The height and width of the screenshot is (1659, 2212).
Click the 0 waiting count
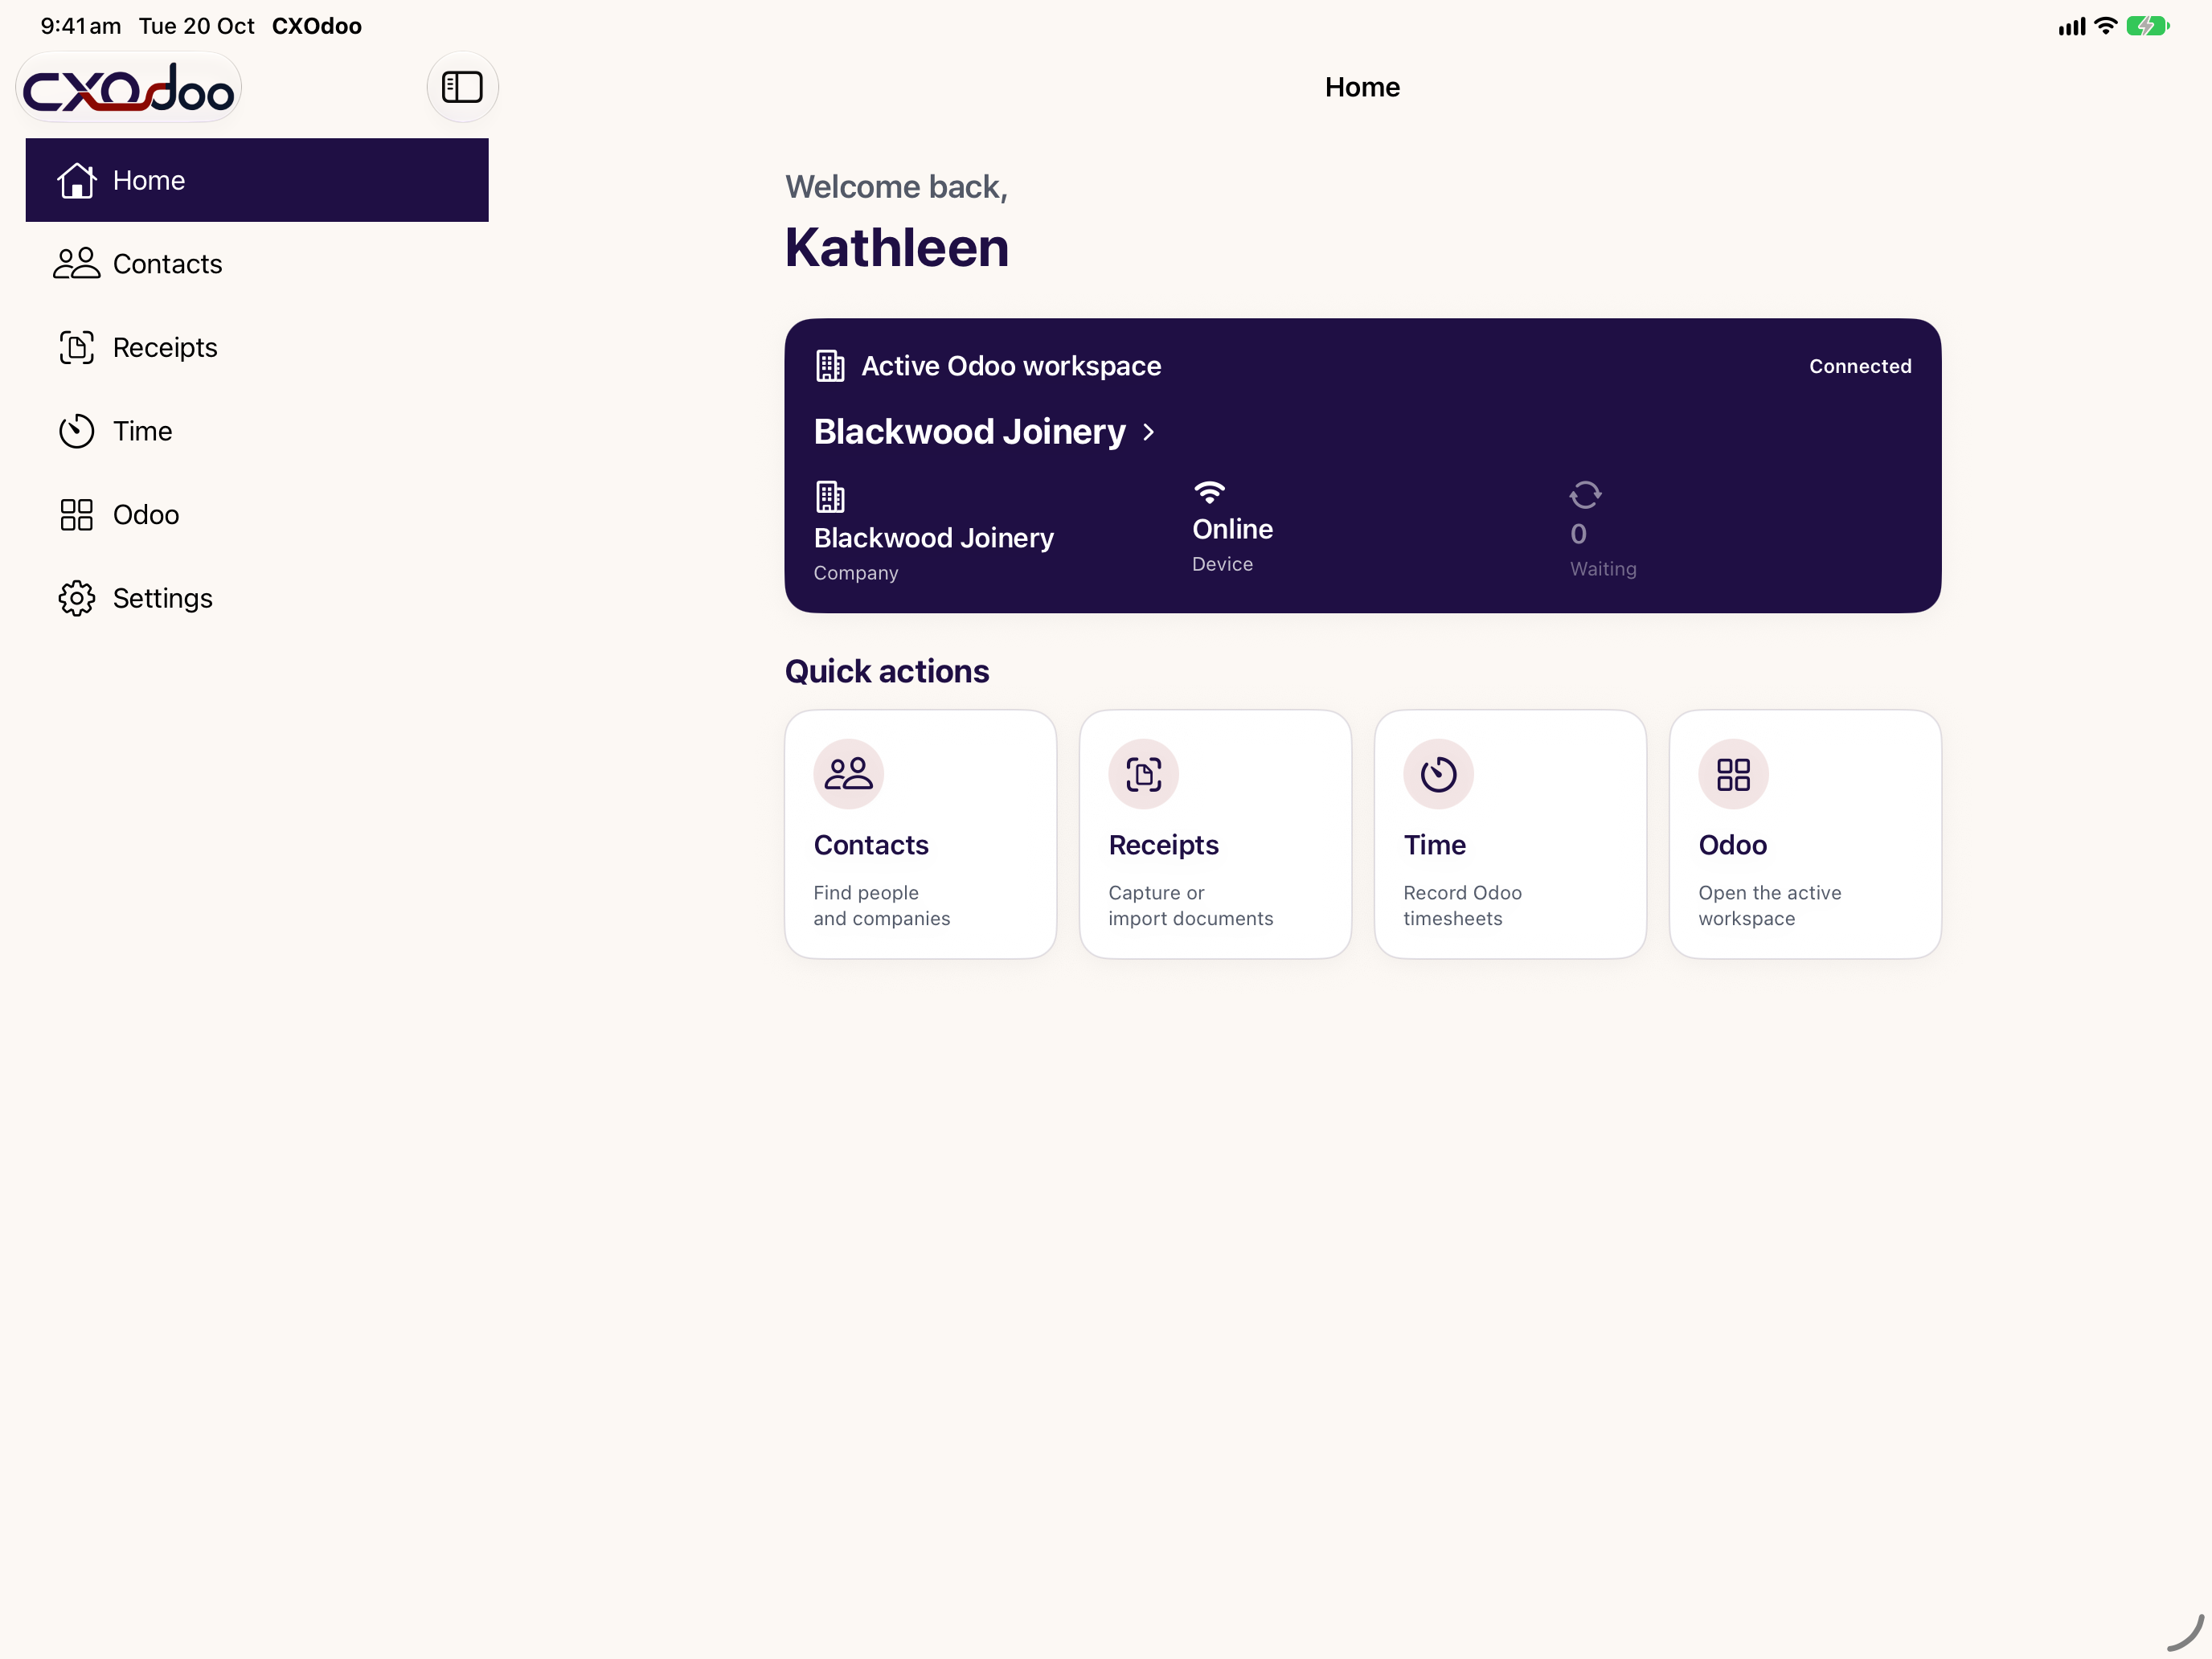(x=1578, y=534)
